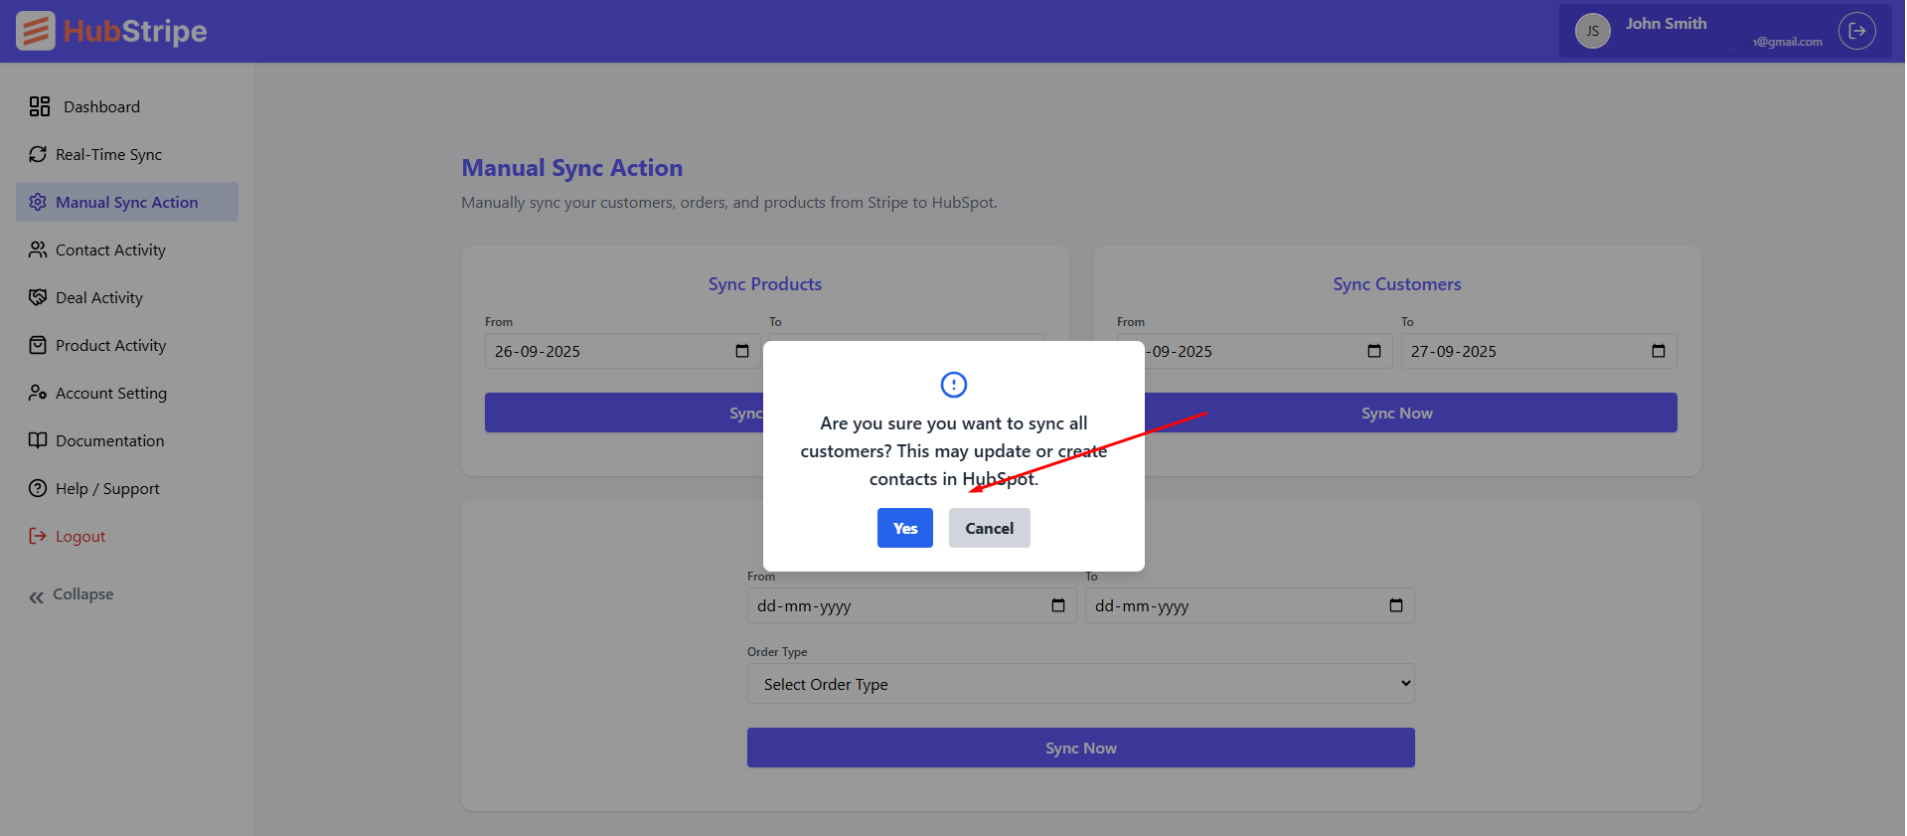The width and height of the screenshot is (1907, 836).
Task: Click the Deal Activity handshake icon
Action: [x=38, y=297]
